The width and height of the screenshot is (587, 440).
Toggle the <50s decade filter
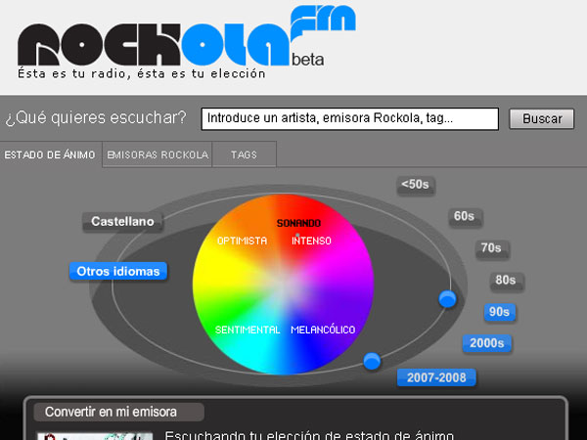point(416,185)
